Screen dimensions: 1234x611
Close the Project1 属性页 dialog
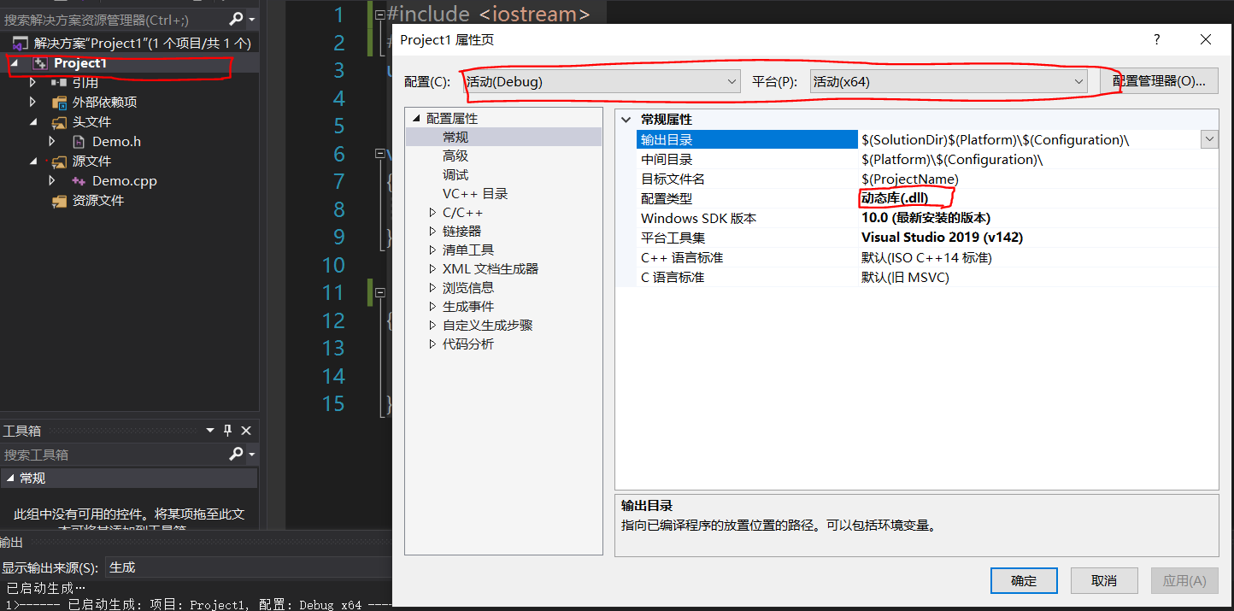pos(1206,40)
